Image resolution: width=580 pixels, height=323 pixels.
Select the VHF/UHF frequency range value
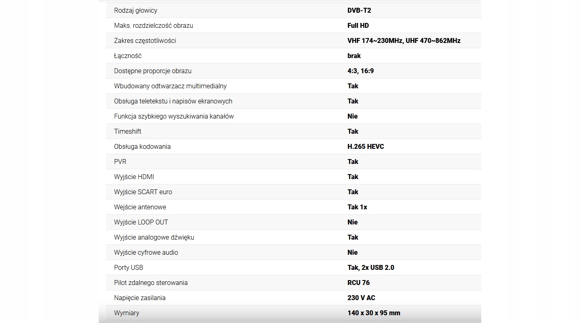(404, 40)
